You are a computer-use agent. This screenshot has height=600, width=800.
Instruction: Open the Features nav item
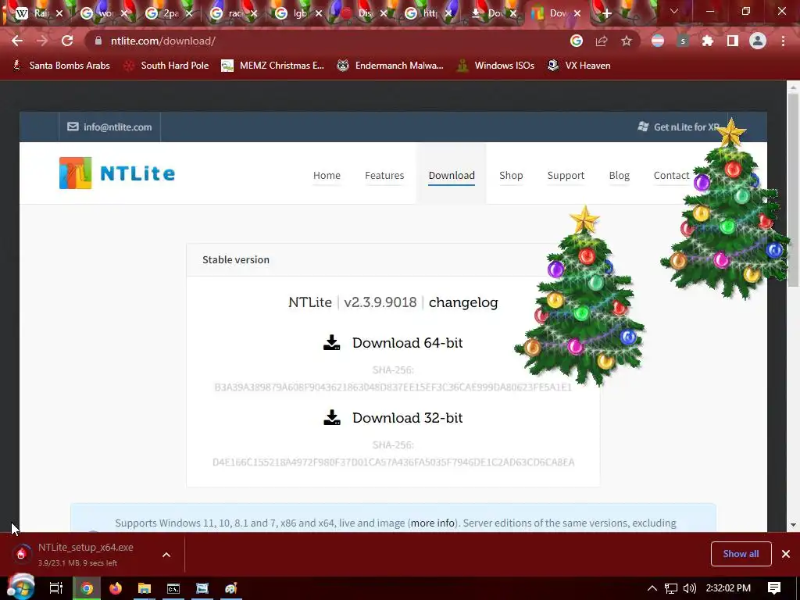click(384, 175)
